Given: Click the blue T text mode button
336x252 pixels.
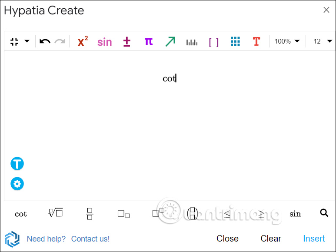Looking at the screenshot, I should pyautogui.click(x=17, y=164).
